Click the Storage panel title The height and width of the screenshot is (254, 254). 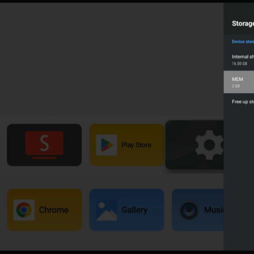(x=243, y=23)
